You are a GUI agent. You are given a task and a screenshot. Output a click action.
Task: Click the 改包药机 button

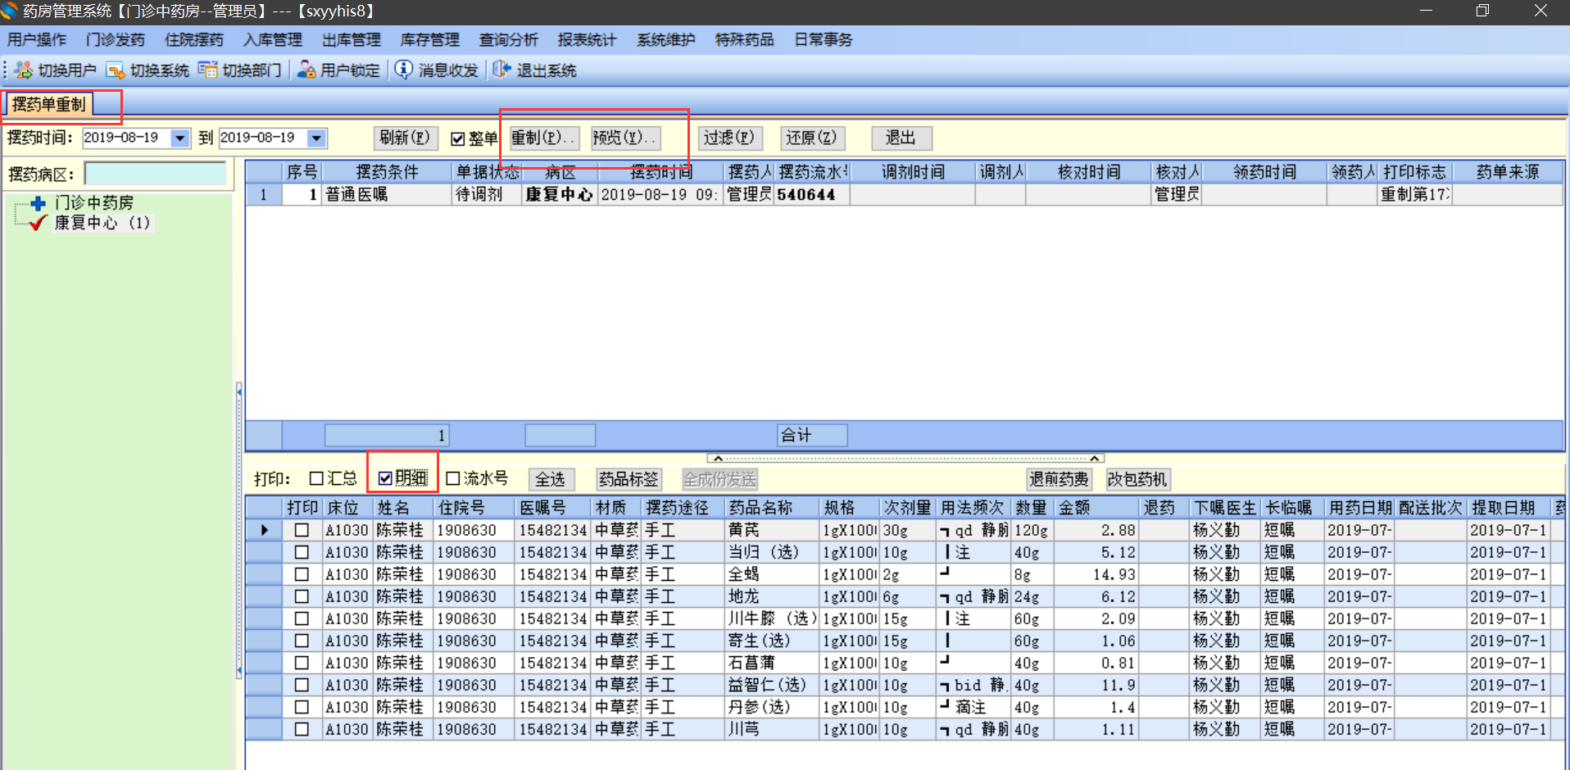(1137, 479)
